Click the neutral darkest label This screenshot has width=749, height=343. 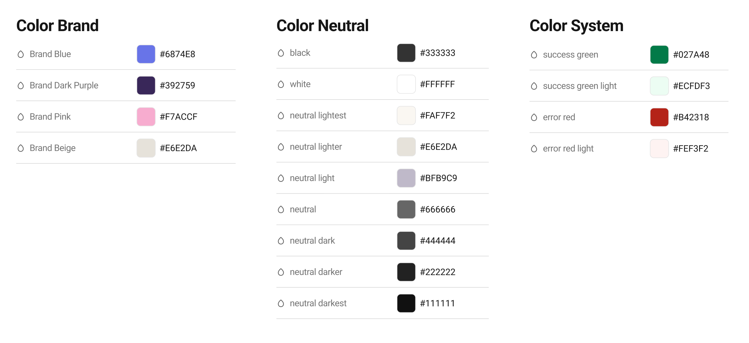click(x=318, y=303)
